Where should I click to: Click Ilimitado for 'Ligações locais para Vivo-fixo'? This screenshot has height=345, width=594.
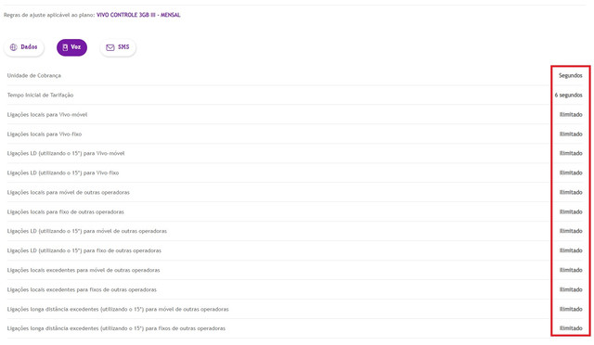571,134
